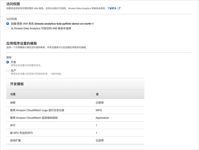Click the 并行 row label

(13, 125)
